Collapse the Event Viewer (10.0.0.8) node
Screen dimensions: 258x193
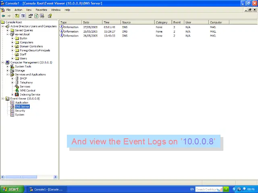[x=3, y=99]
